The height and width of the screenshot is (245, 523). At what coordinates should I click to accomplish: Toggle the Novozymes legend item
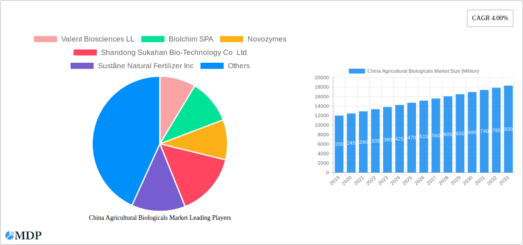pos(253,39)
